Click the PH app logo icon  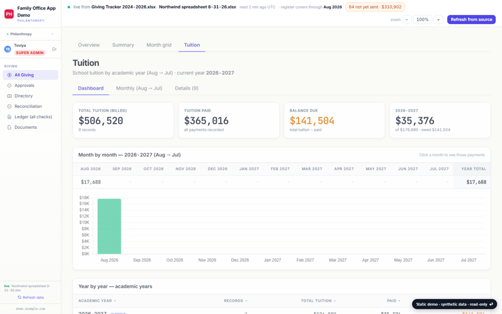9,14
